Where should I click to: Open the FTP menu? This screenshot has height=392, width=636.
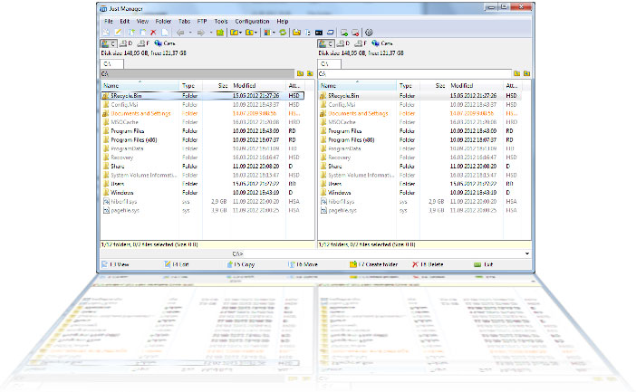point(200,20)
